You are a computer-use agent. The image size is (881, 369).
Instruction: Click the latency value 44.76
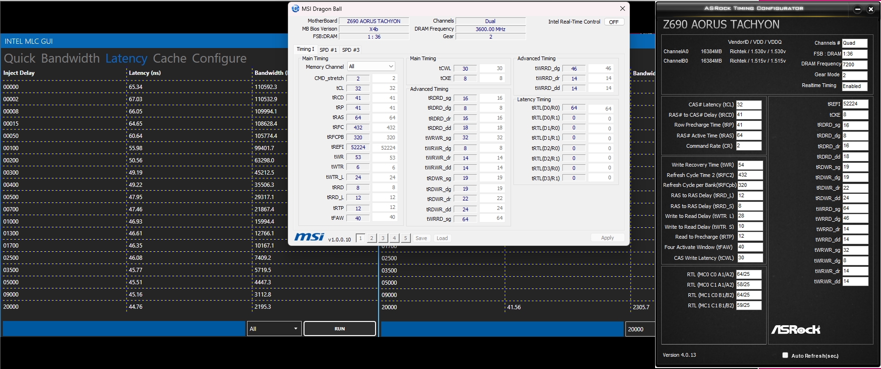click(136, 307)
